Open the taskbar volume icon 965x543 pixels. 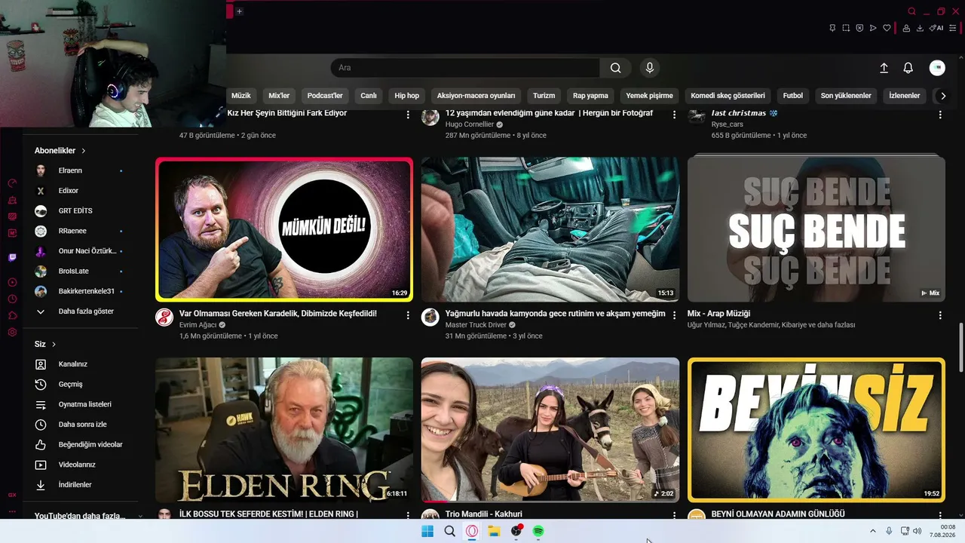pyautogui.click(x=918, y=531)
